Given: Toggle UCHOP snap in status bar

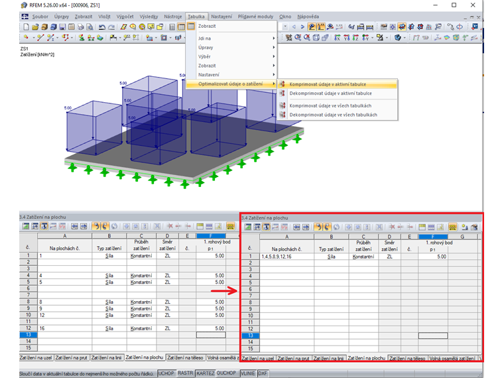Looking at the screenshot, I should point(166,373).
